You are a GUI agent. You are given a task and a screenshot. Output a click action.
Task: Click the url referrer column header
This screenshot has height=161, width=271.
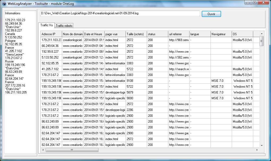point(178,34)
